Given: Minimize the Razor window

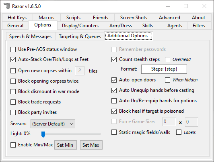Looking at the screenshot, I should click(168, 6).
